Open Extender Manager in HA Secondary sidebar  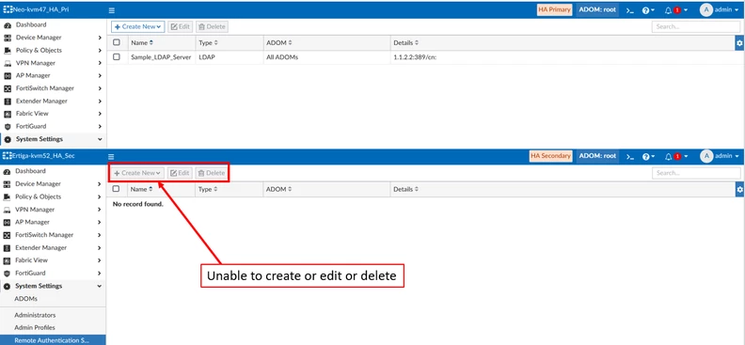pyautogui.click(x=40, y=248)
